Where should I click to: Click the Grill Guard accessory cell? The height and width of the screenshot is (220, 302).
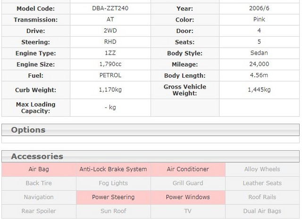pyautogui.click(x=188, y=183)
